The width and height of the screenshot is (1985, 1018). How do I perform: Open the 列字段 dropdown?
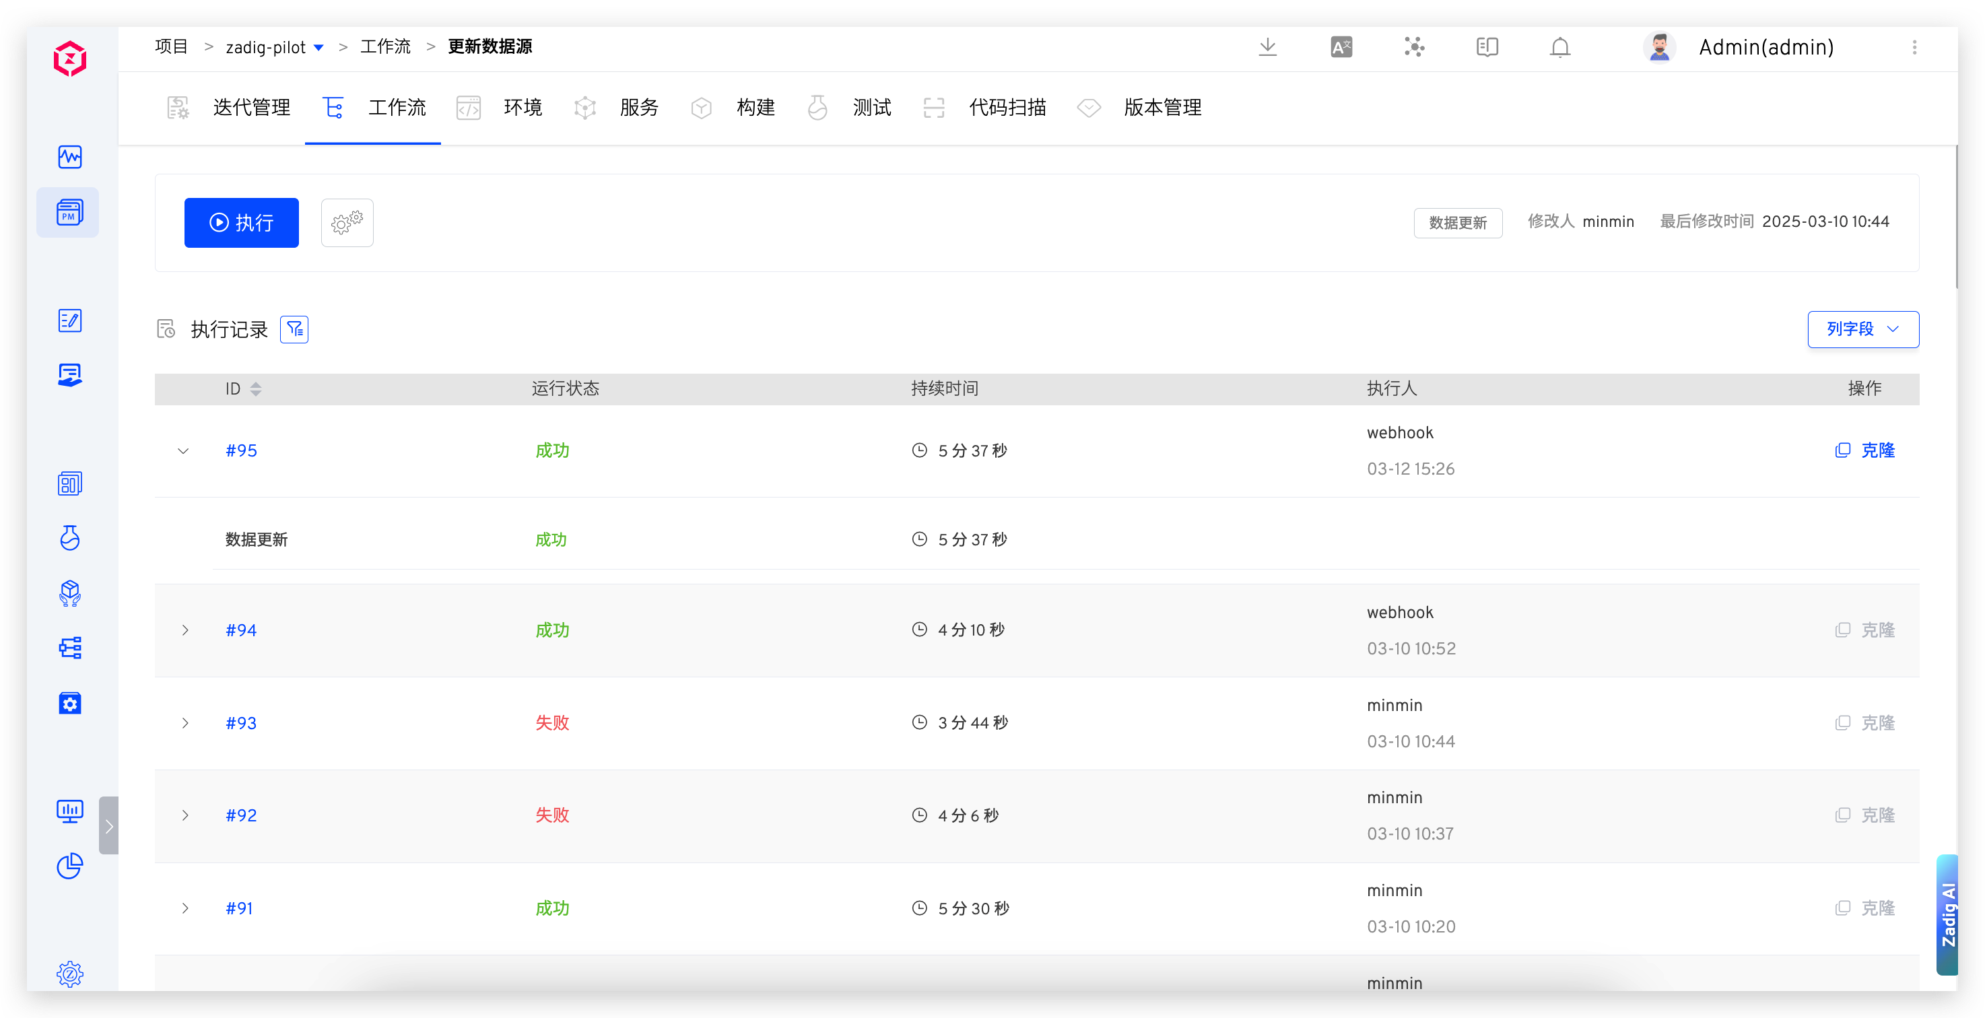[x=1862, y=330]
